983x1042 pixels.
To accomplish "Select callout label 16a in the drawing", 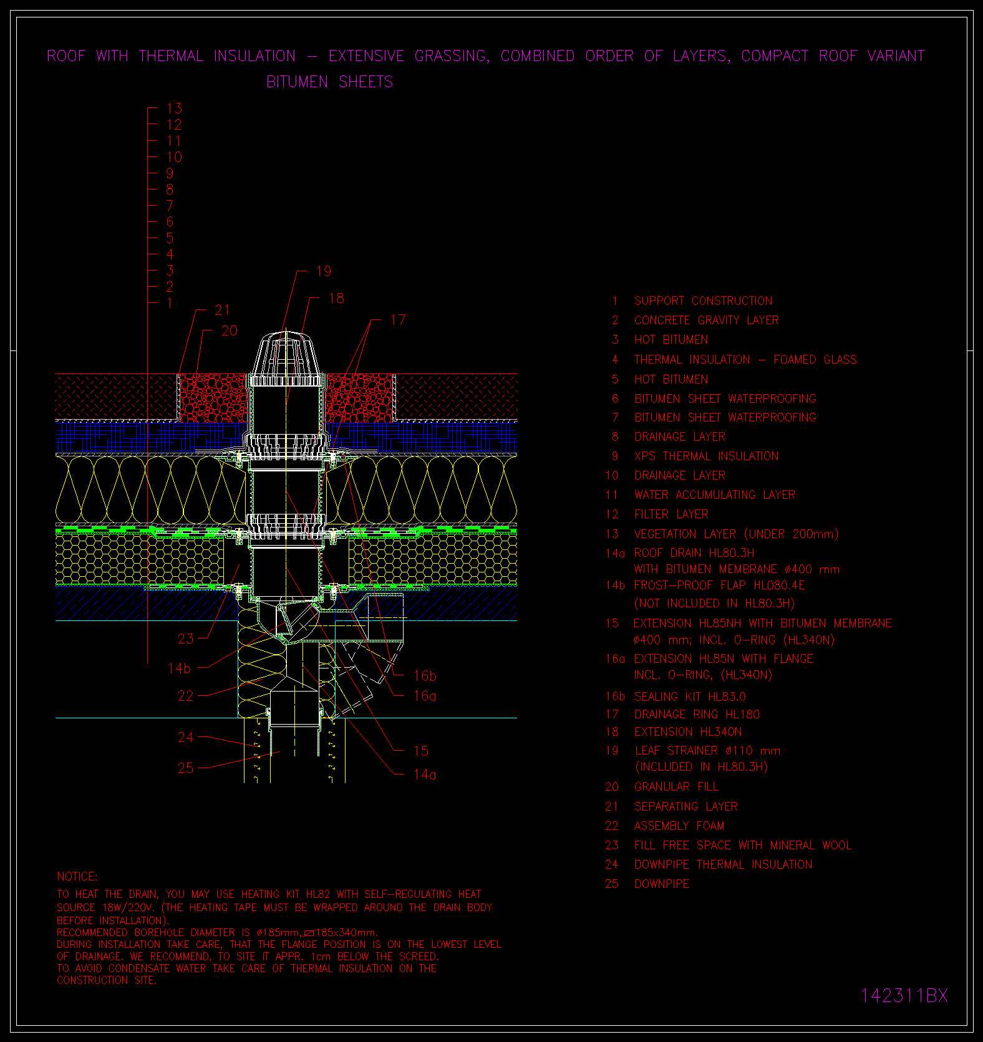I will (425, 696).
